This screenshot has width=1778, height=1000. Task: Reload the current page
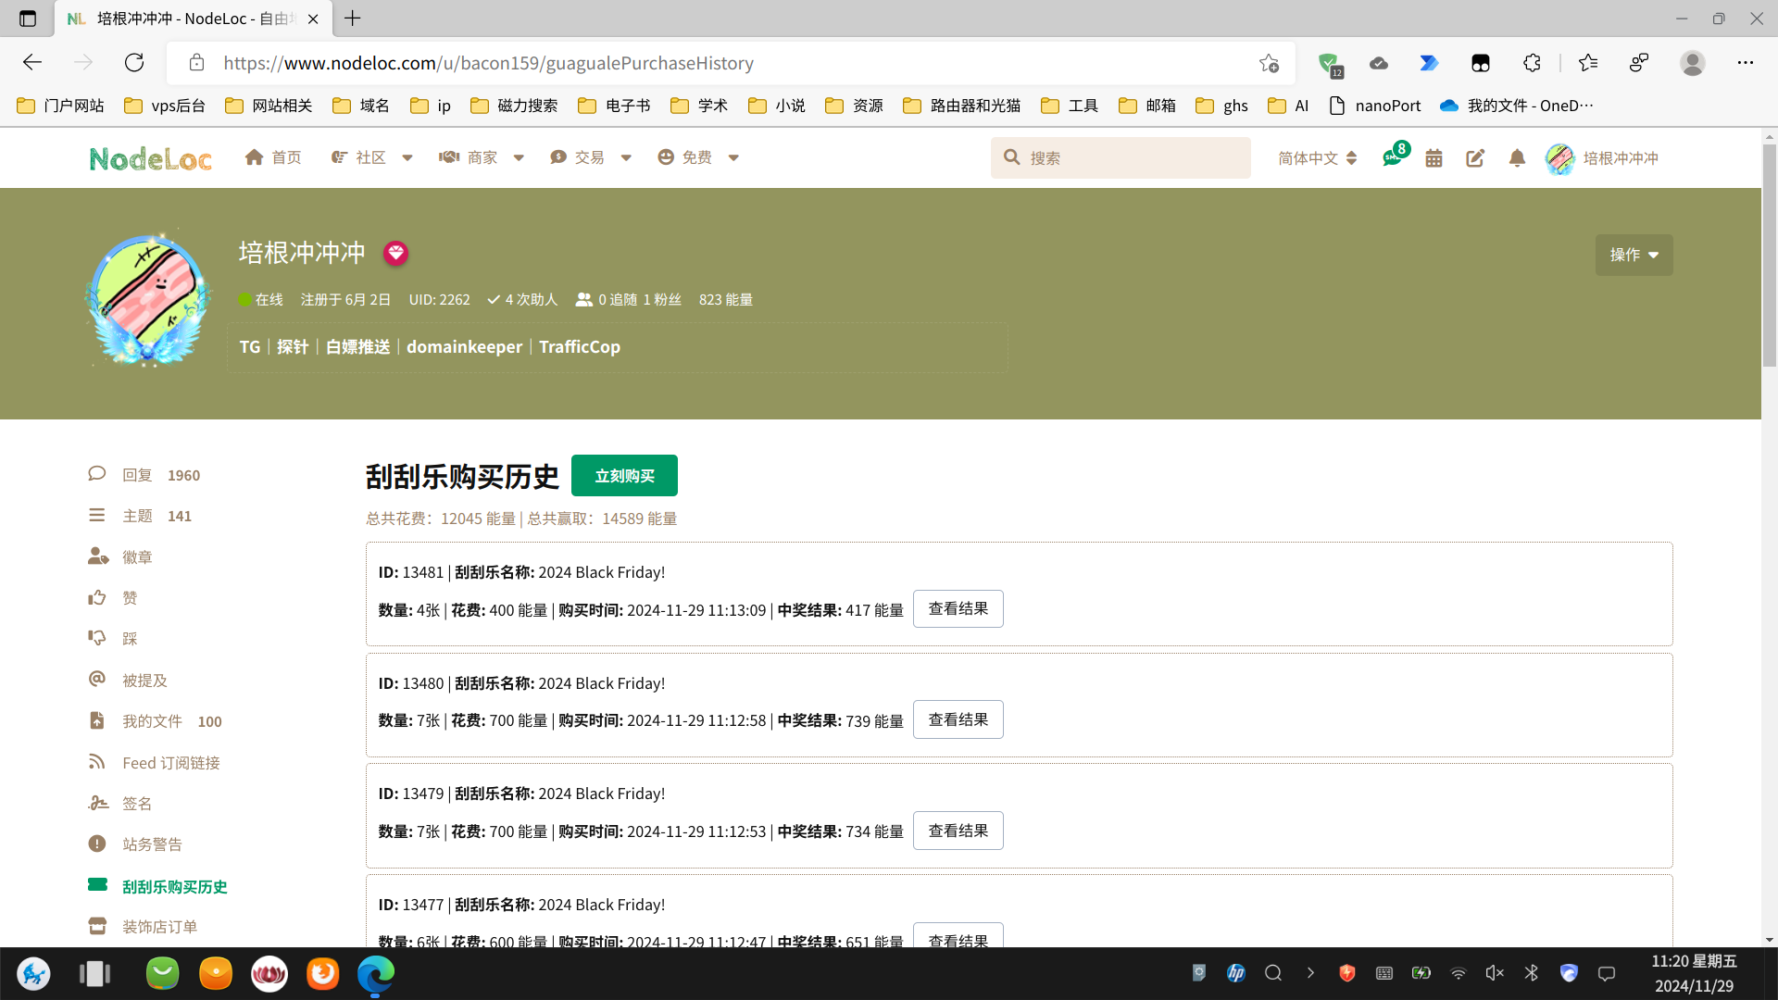click(x=134, y=62)
